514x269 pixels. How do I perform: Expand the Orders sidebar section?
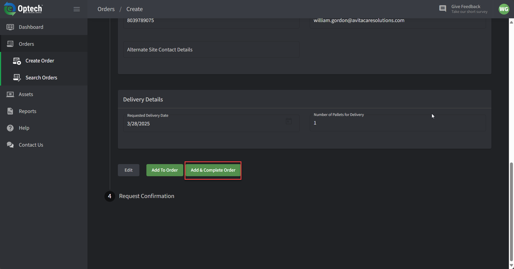26,44
